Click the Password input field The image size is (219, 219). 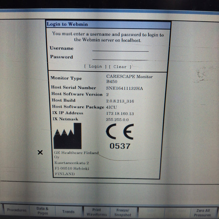tap(120, 57)
